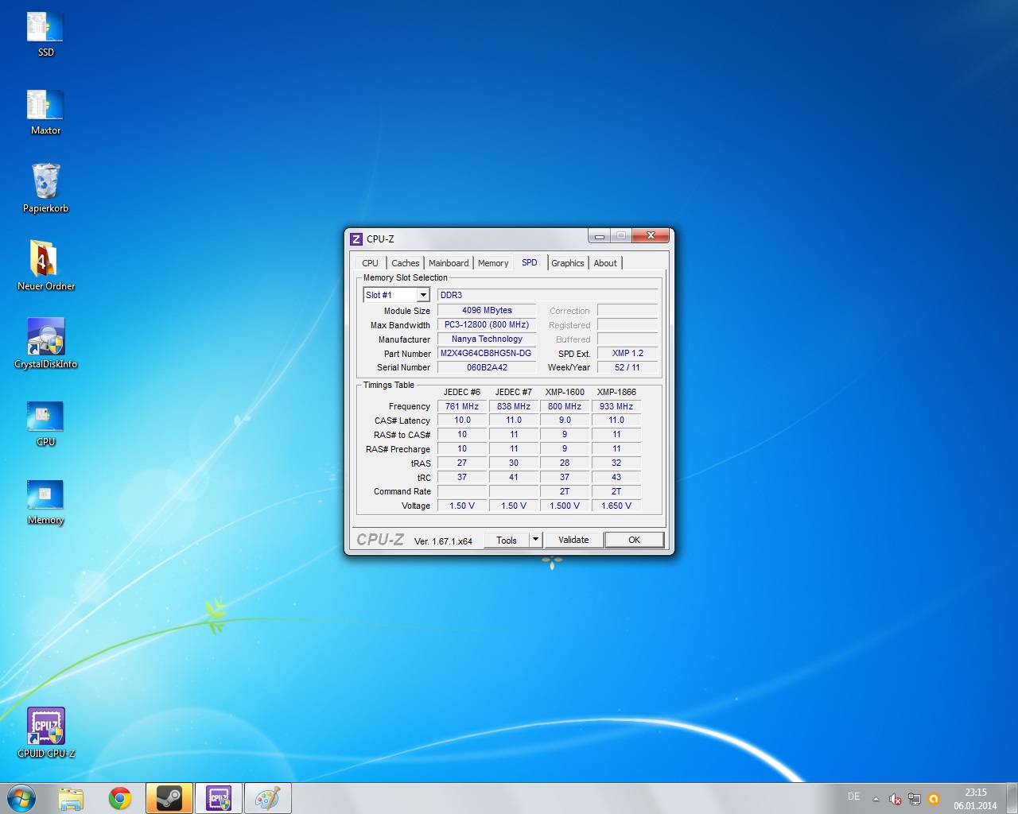This screenshot has width=1018, height=814.
Task: Click the muted volume tray icon
Action: pyautogui.click(x=896, y=799)
